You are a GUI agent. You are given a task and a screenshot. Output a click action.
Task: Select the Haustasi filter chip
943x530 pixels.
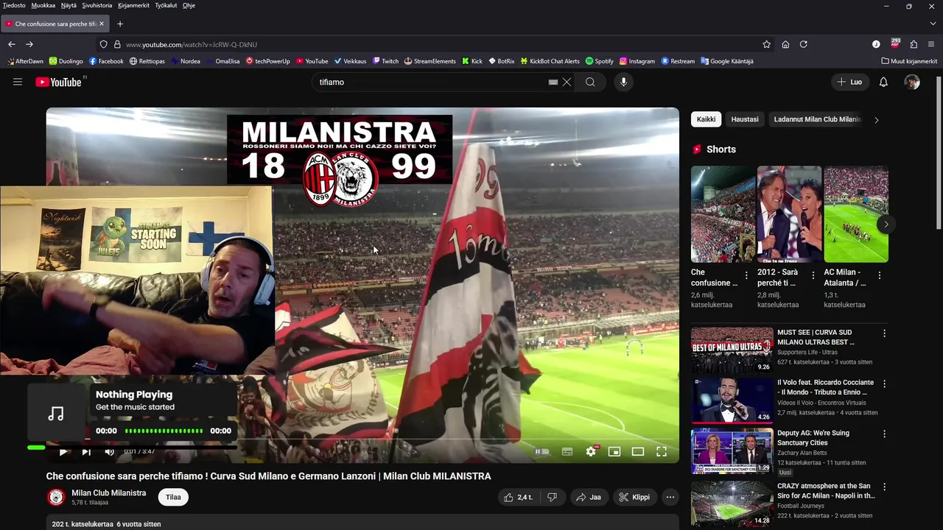click(x=745, y=119)
